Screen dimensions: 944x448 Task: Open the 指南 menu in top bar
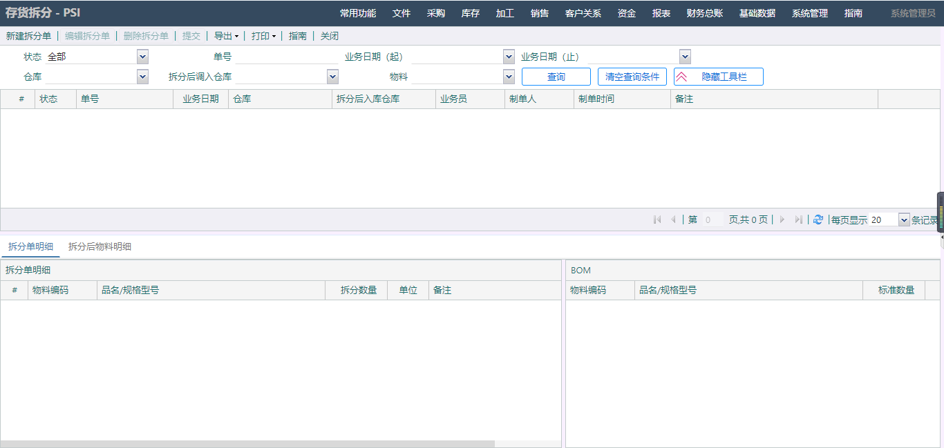coord(853,13)
